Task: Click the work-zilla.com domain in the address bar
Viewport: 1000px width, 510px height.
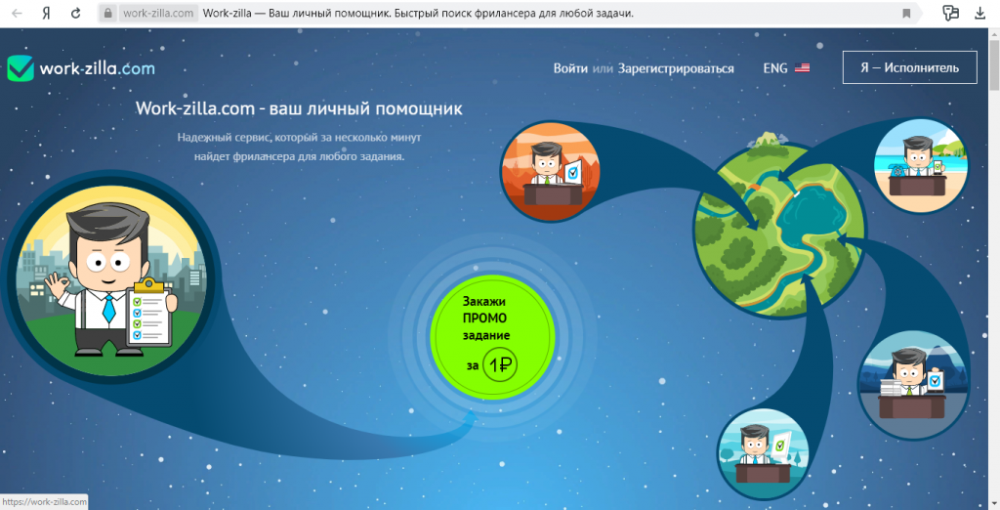Action: click(158, 14)
